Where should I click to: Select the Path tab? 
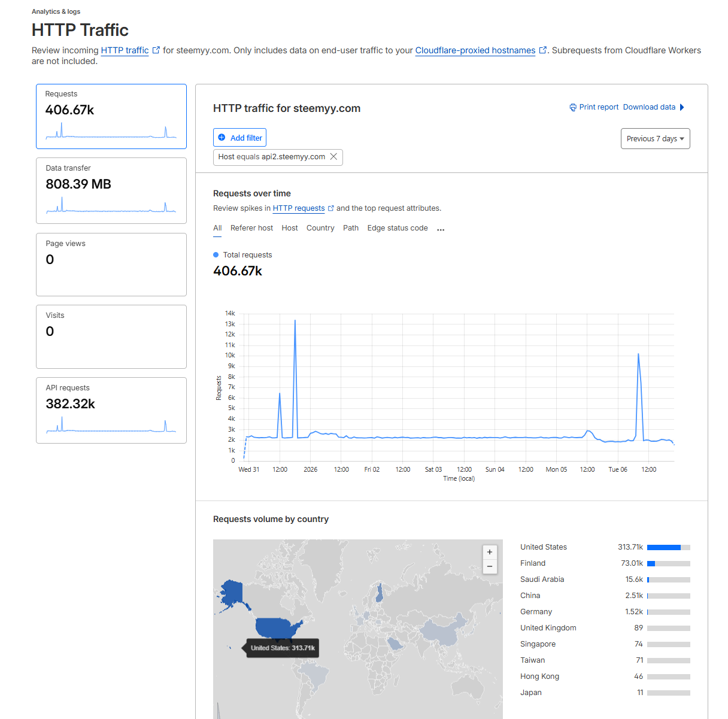click(x=351, y=228)
